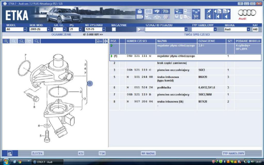
Task: Select part 06B 121 119 B row
Action: point(185,96)
